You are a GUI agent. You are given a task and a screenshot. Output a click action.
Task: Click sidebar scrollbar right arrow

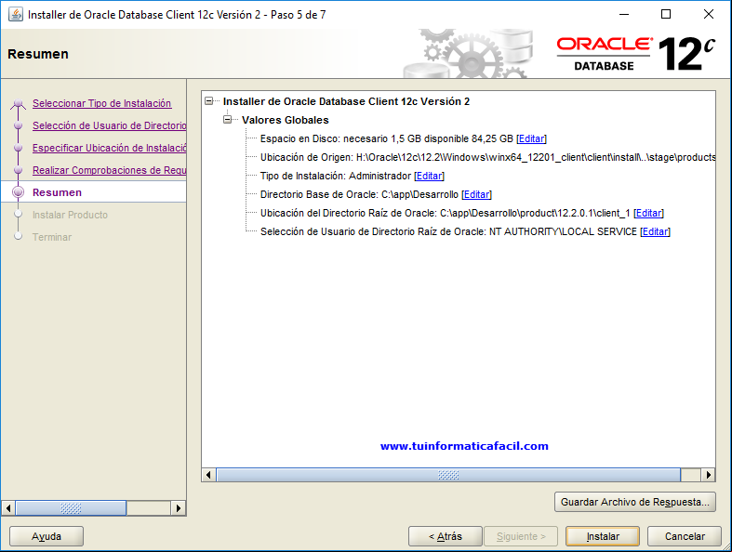point(179,507)
